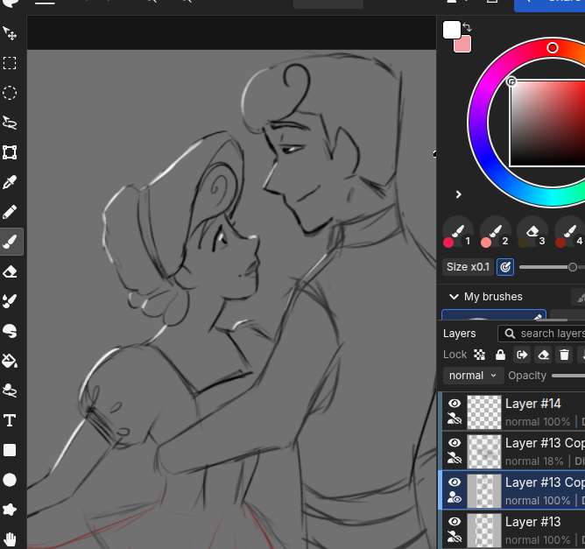585x549 pixels.
Task: Select the rectangular selection tool
Action: 10,63
